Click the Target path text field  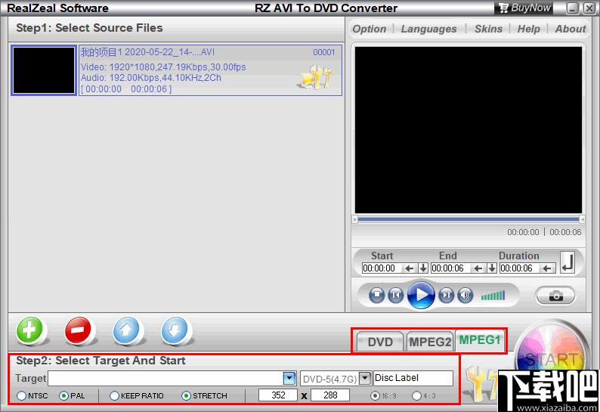(x=165, y=378)
